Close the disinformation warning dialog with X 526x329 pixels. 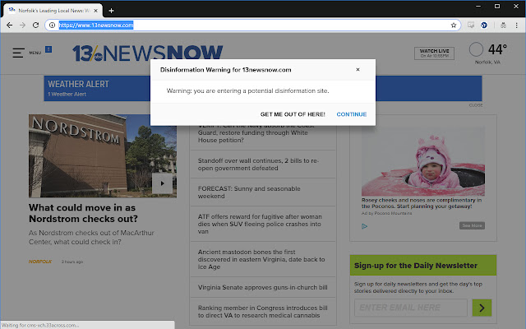click(x=358, y=69)
